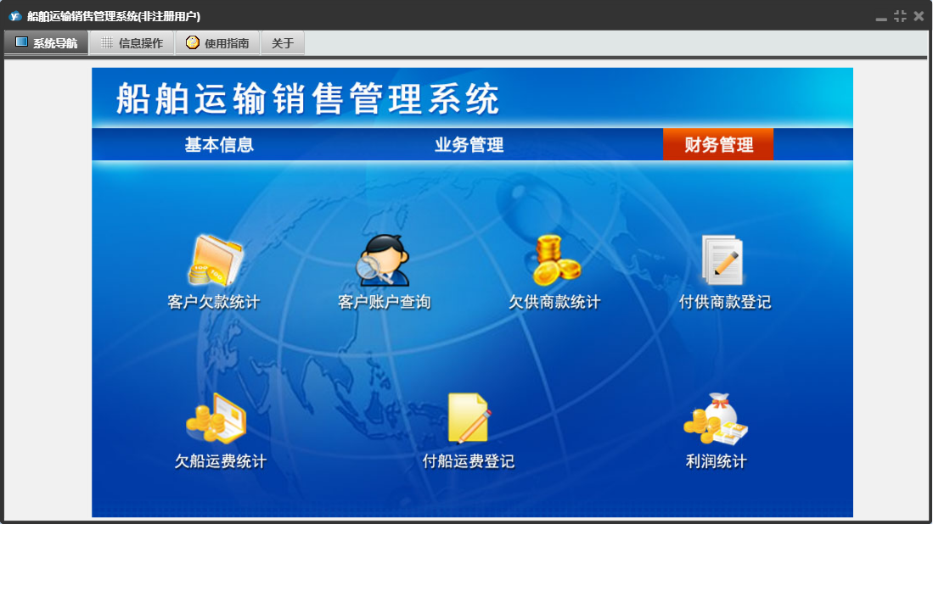Click the app logo in title bar
This screenshot has height=613, width=933.
click(14, 16)
